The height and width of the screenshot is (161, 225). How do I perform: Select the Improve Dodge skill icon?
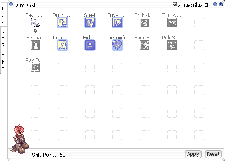63,45
